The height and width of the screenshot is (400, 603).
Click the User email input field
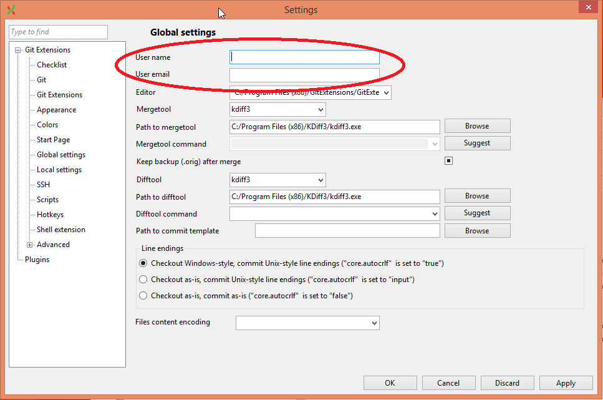coord(304,75)
